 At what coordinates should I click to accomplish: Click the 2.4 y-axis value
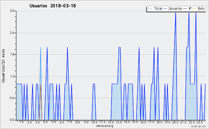pyautogui.click(x=12, y=33)
